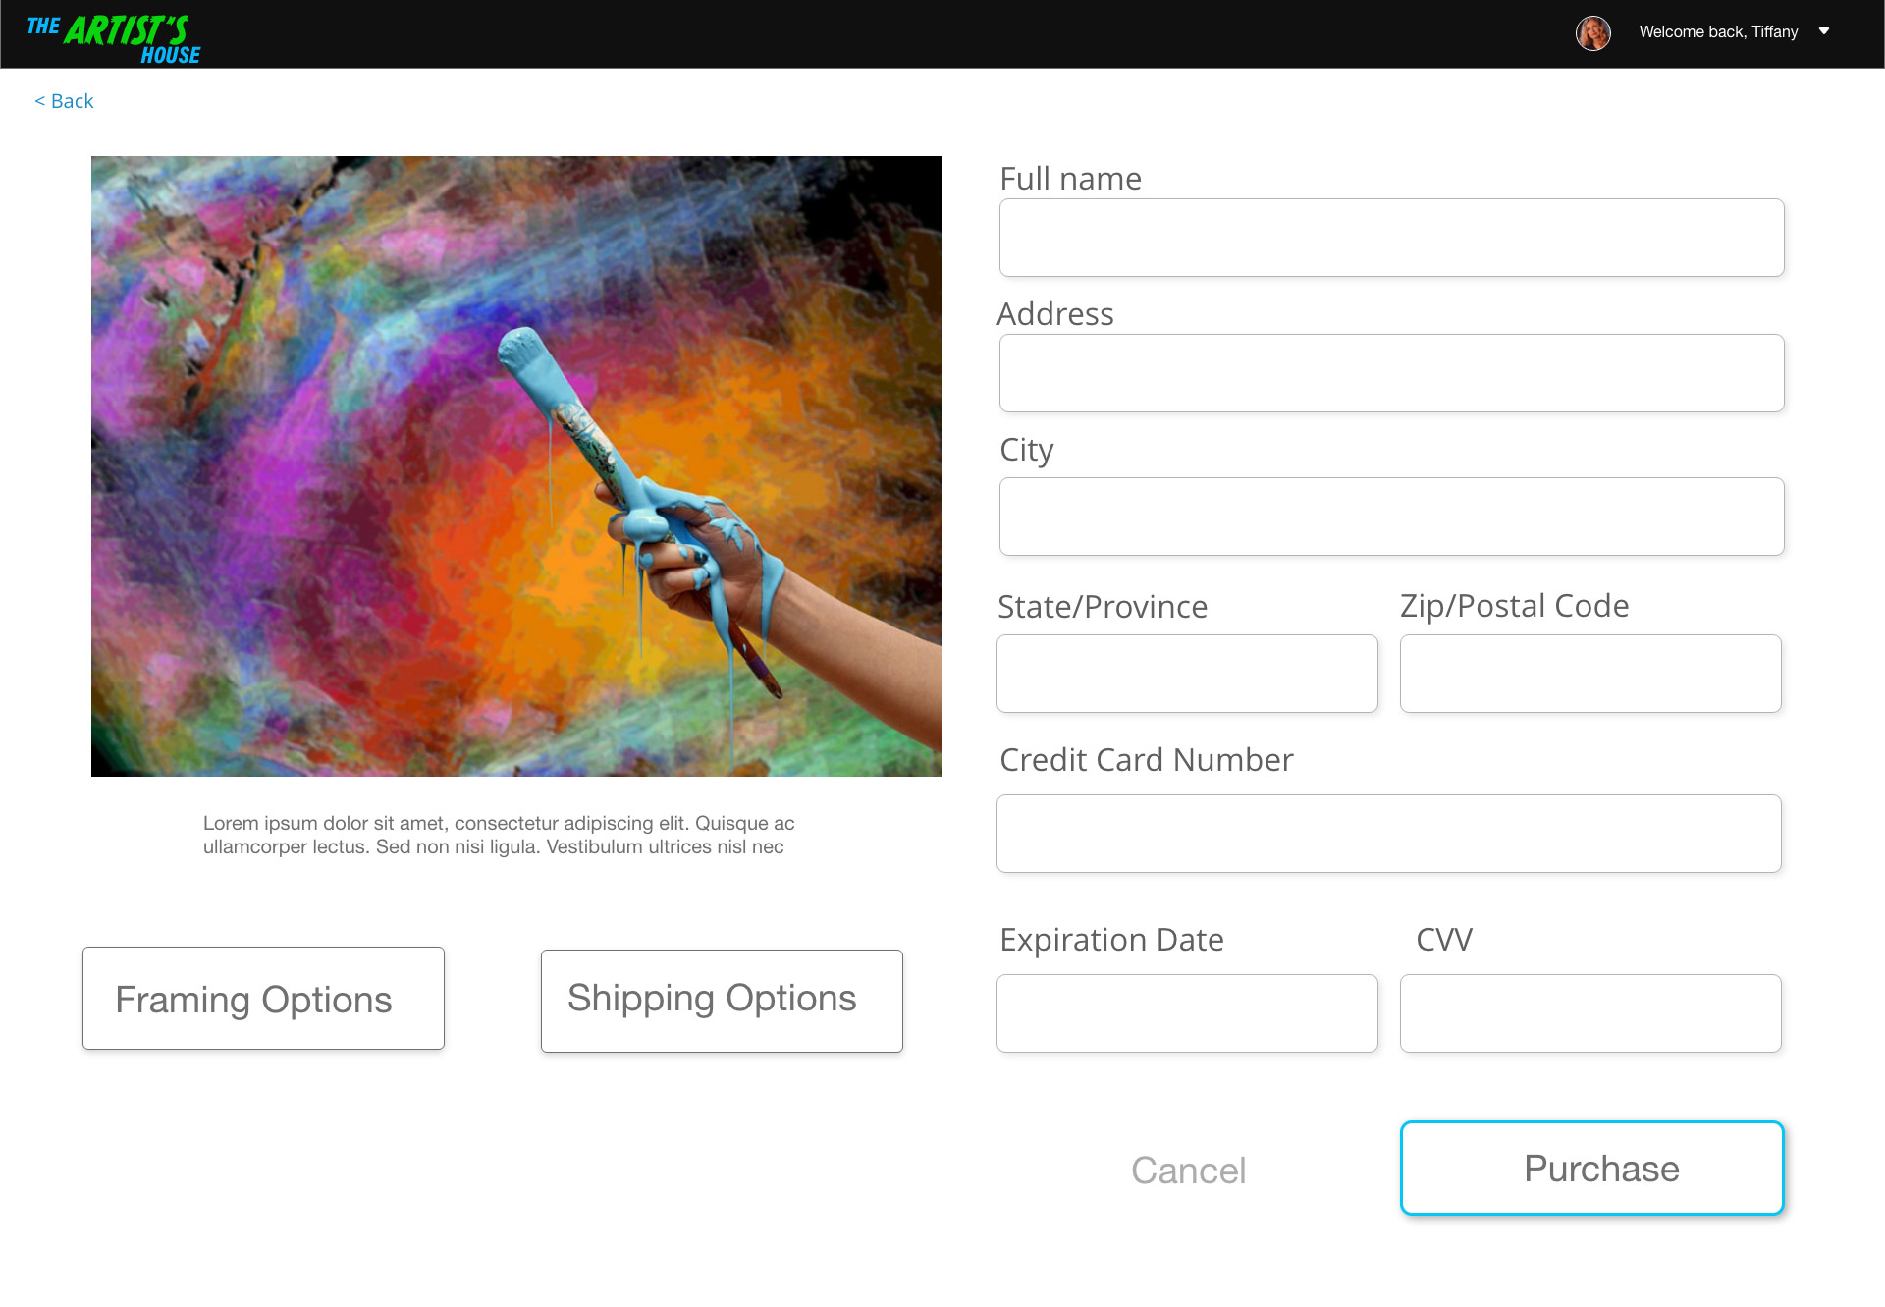This screenshot has height=1307, width=1885.
Task: Open the painting artwork image
Action: pyautogui.click(x=516, y=466)
